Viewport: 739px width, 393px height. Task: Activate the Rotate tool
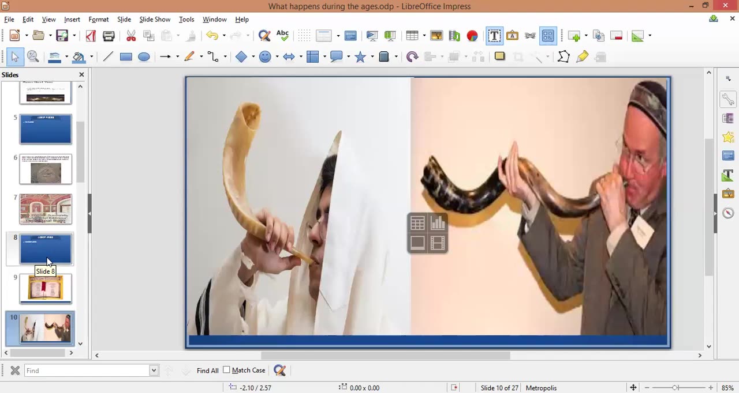point(412,56)
